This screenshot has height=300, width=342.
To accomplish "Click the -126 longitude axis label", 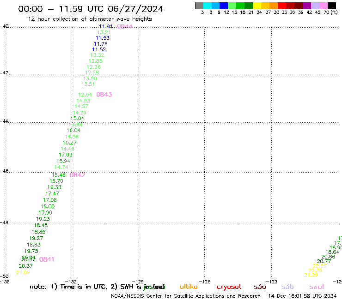I will (x=205, y=282).
